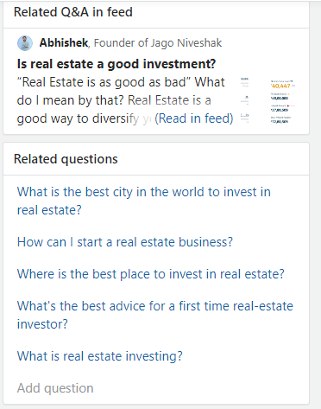Click 'investor?' on the fourth question's second line
The height and width of the screenshot is (409, 321).
coord(42,324)
